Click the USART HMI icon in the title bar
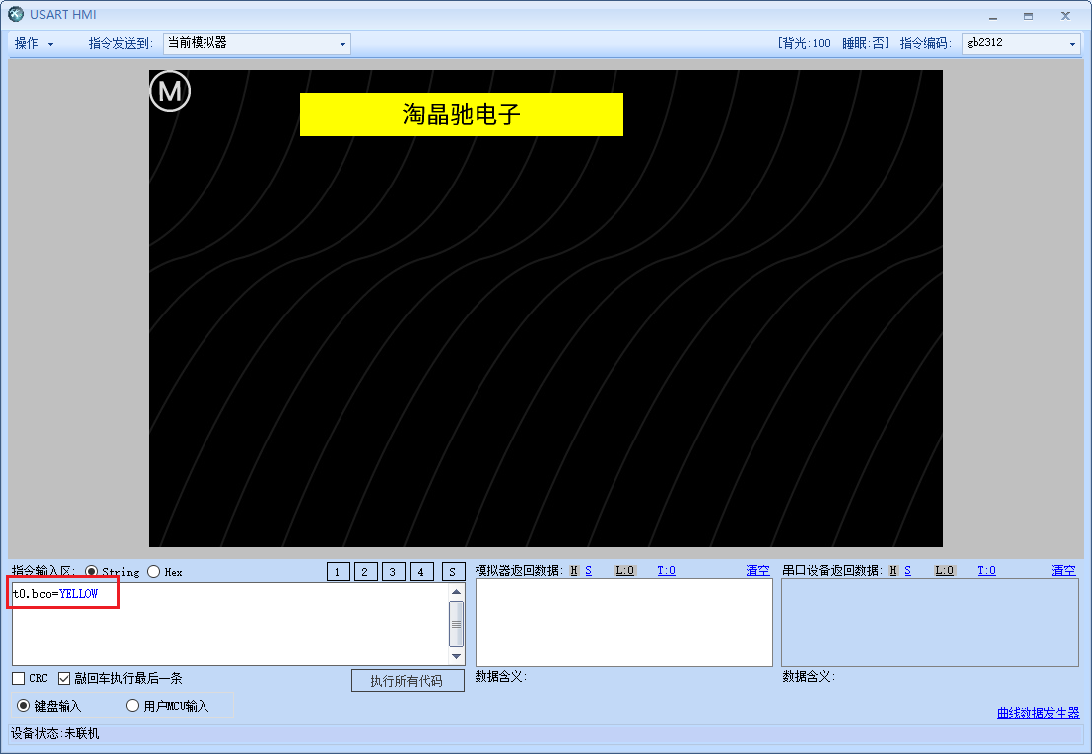This screenshot has width=1092, height=754. tap(14, 15)
